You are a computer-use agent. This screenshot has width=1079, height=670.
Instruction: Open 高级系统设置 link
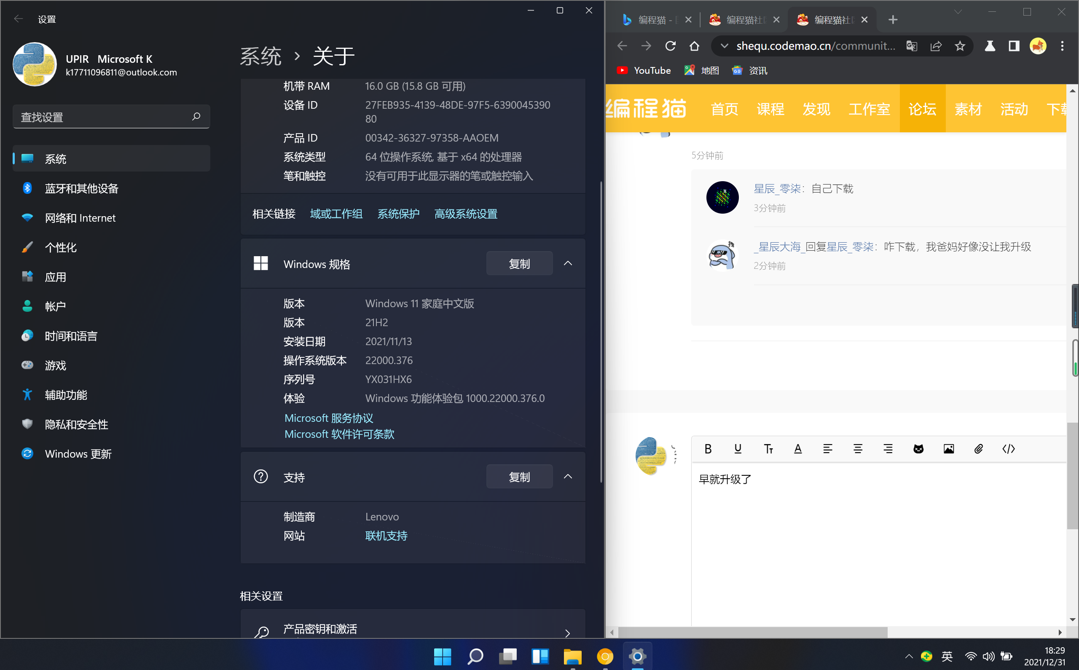(466, 214)
